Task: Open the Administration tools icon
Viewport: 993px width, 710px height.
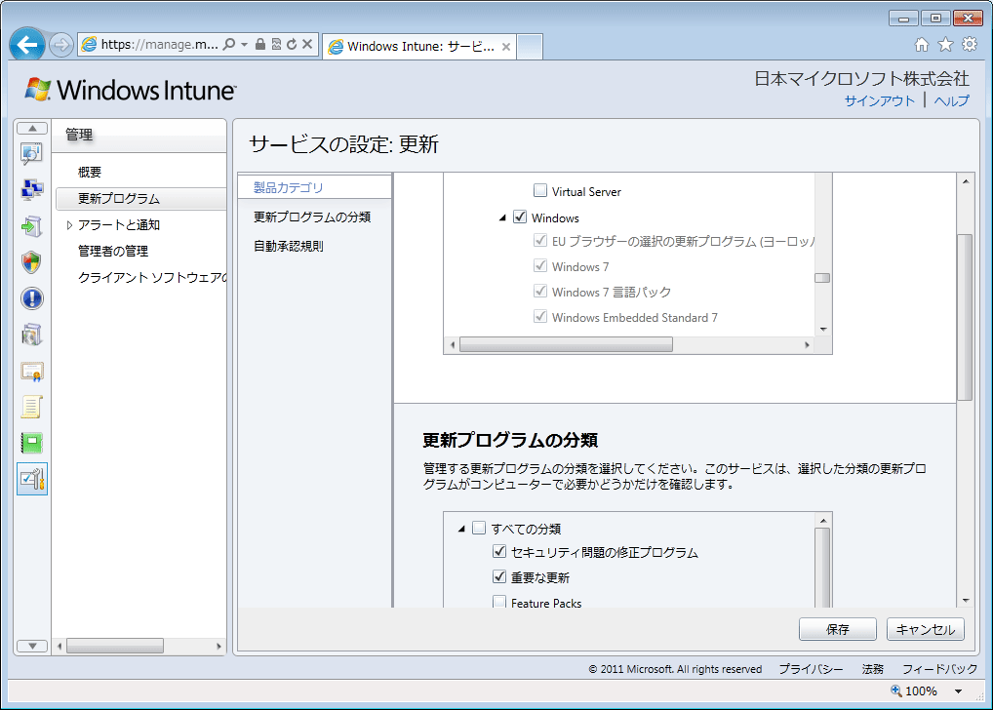Action: click(x=31, y=479)
